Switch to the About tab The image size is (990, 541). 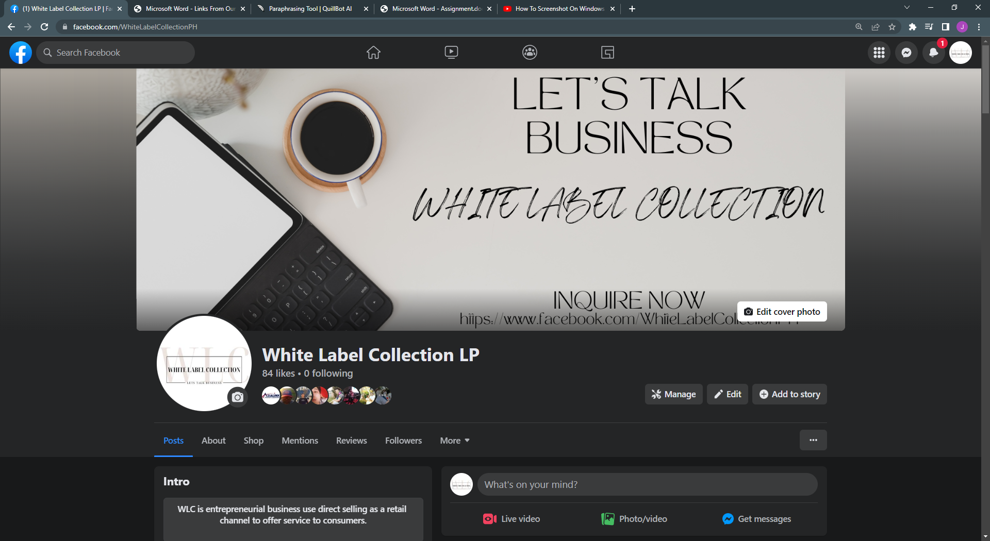(x=213, y=441)
